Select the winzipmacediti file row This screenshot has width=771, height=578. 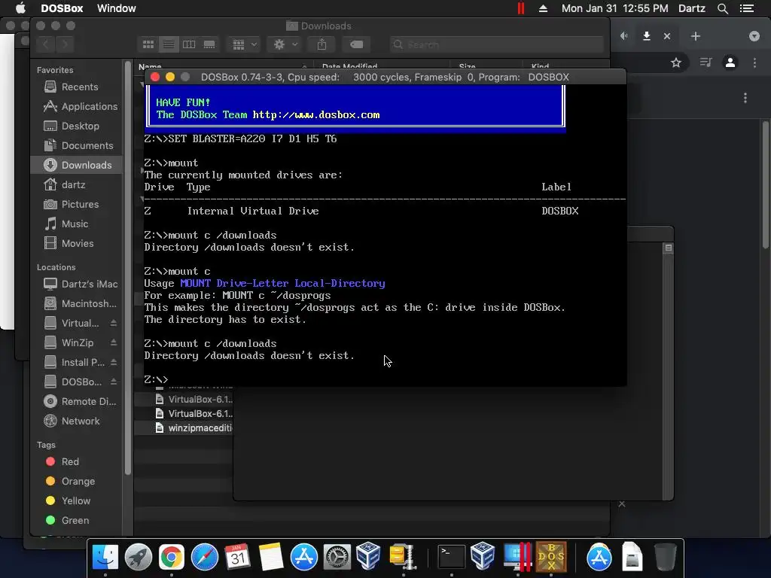tap(184, 428)
